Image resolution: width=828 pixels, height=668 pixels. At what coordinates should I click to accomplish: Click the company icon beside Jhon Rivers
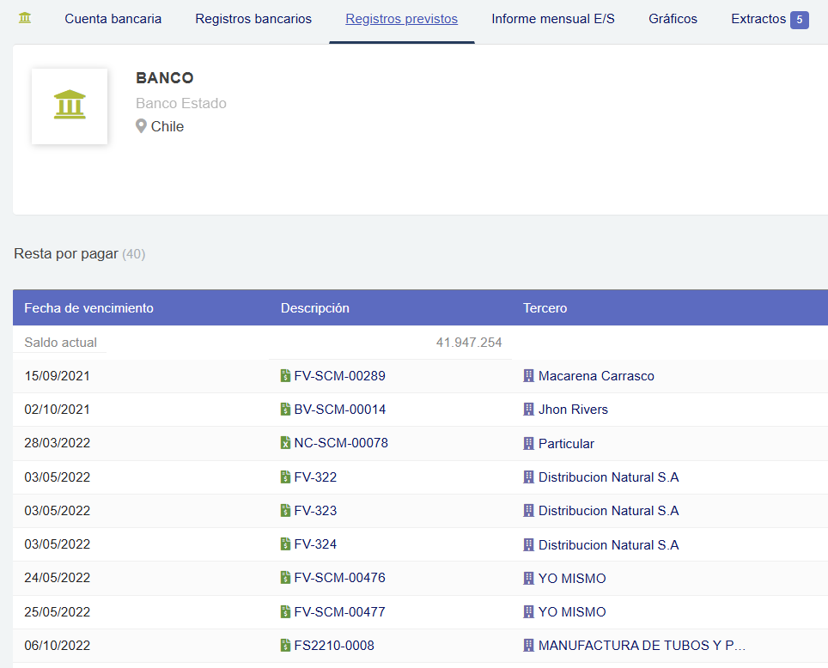coord(529,410)
